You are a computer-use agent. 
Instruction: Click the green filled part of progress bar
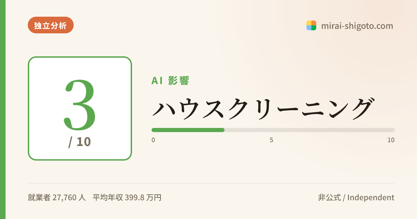(188, 130)
